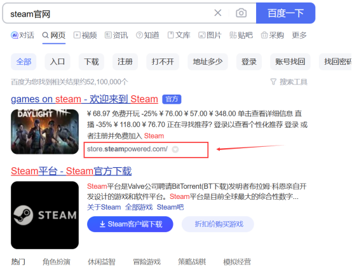Select the 入口 filter chip
The height and width of the screenshot is (267, 352).
click(x=57, y=62)
